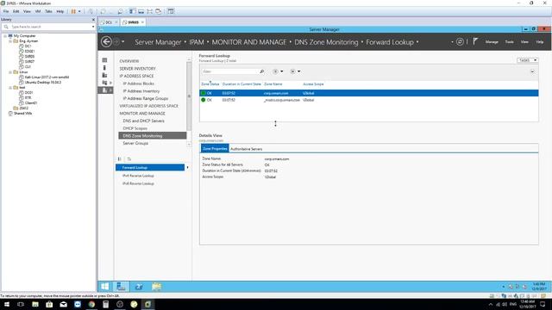
Task: Open VMware VM menu
Action: (38, 11)
